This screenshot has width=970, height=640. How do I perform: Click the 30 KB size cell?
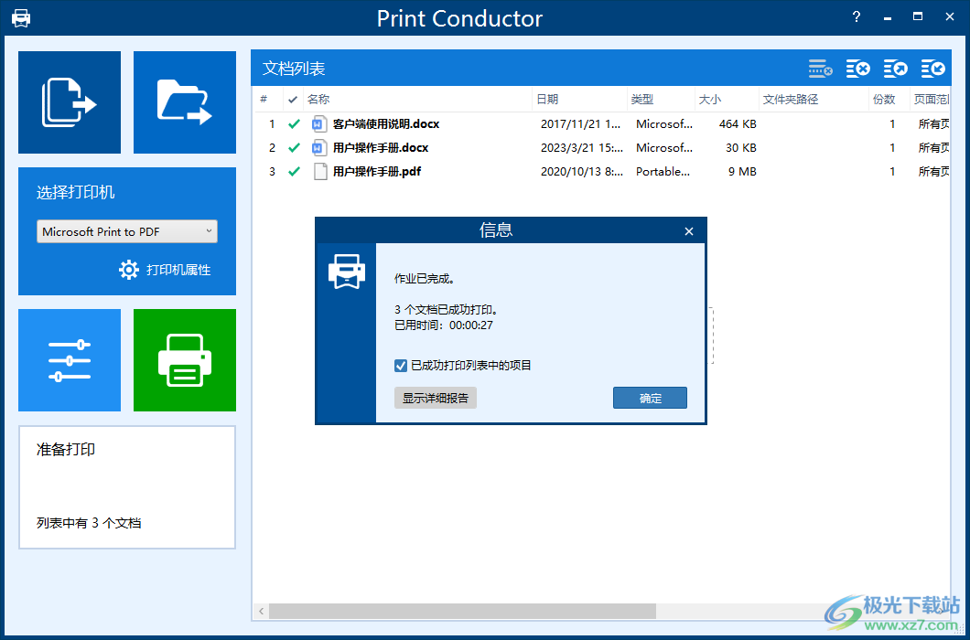pos(741,148)
